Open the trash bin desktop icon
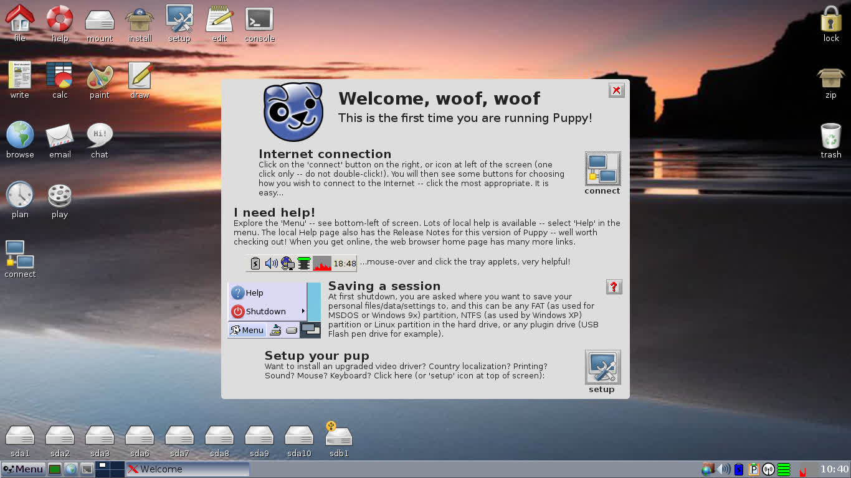 coord(831,136)
